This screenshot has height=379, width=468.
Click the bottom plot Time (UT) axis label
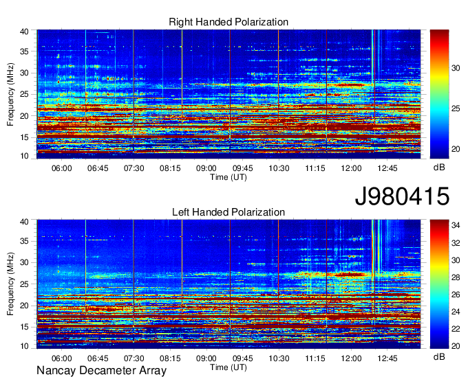pyautogui.click(x=228, y=367)
